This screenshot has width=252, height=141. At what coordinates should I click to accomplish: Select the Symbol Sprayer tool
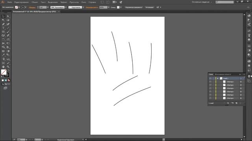click(3, 59)
